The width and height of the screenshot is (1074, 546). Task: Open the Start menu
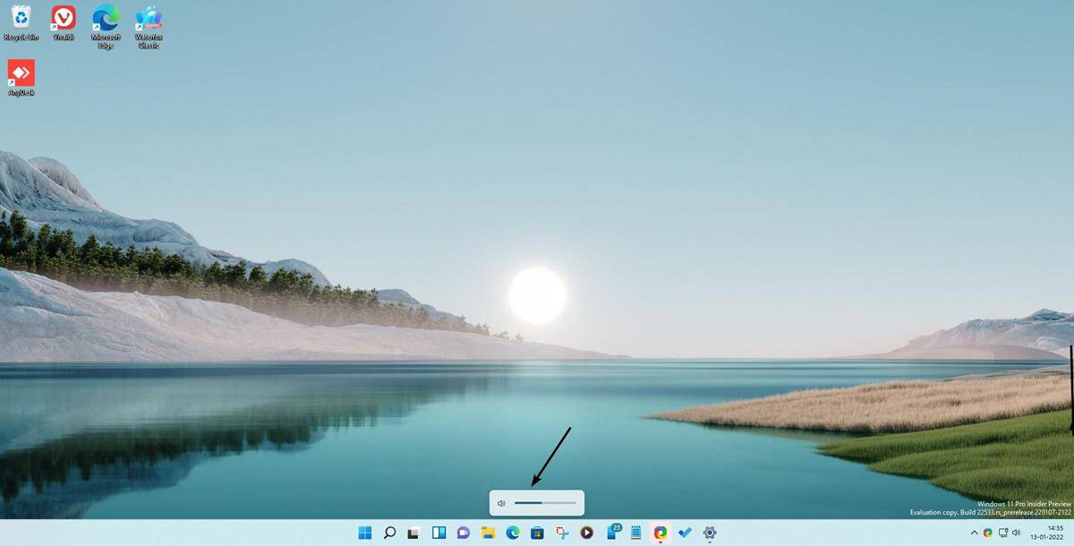[x=363, y=531]
